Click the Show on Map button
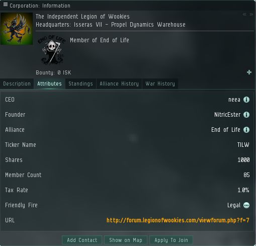 pos(126,240)
